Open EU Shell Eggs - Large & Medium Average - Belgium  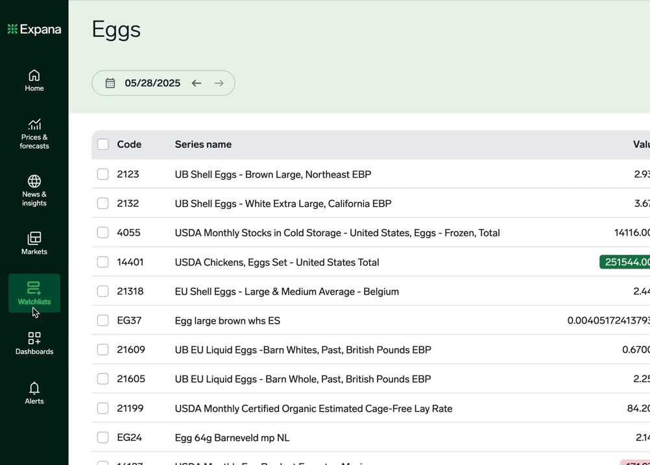pos(287,291)
